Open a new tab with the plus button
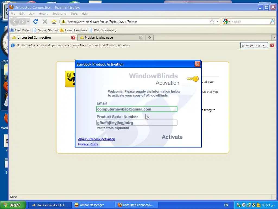278x209 pixels. click(150, 38)
